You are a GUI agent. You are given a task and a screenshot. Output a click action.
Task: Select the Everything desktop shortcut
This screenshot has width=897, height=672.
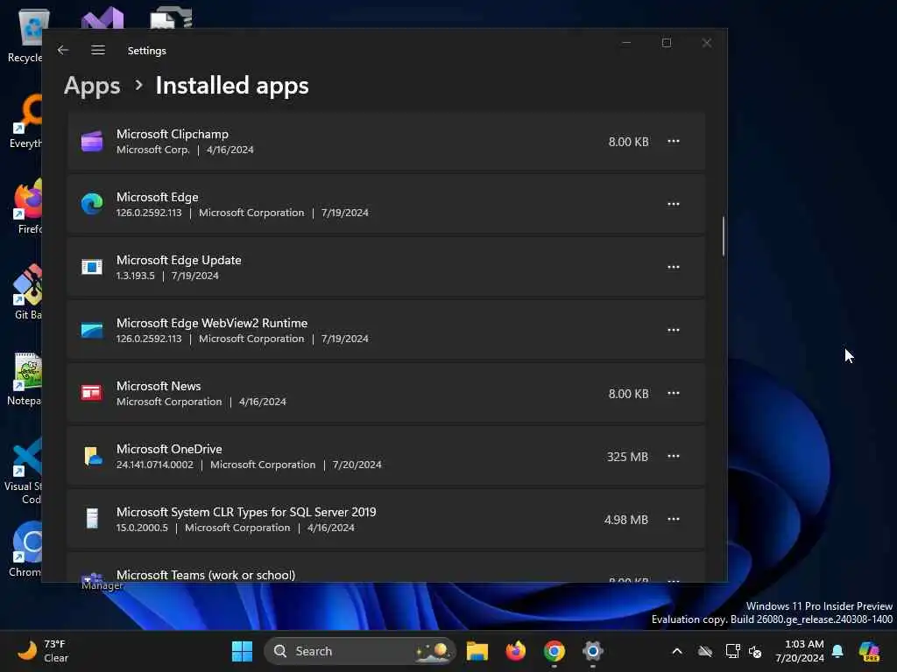click(x=25, y=122)
